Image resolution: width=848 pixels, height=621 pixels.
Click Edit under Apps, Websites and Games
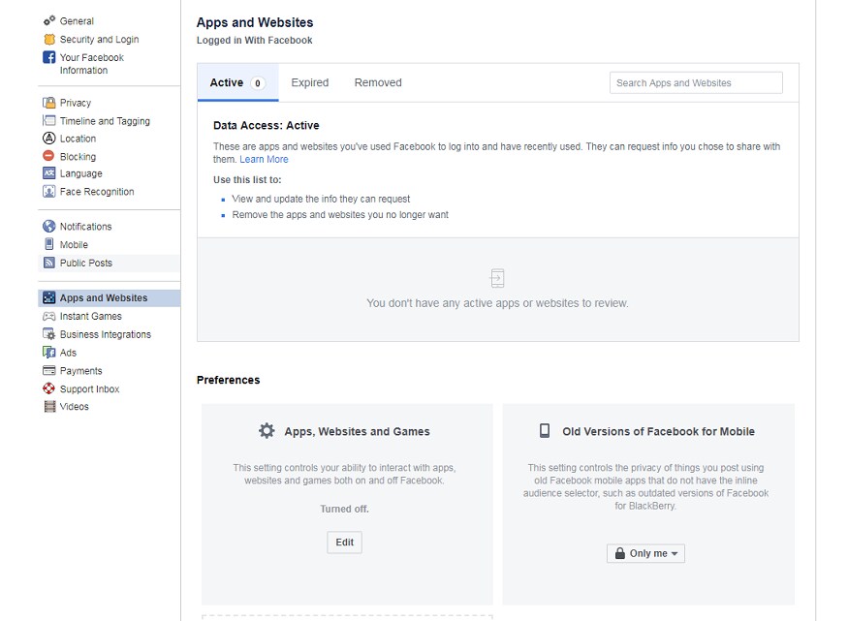[x=344, y=543]
